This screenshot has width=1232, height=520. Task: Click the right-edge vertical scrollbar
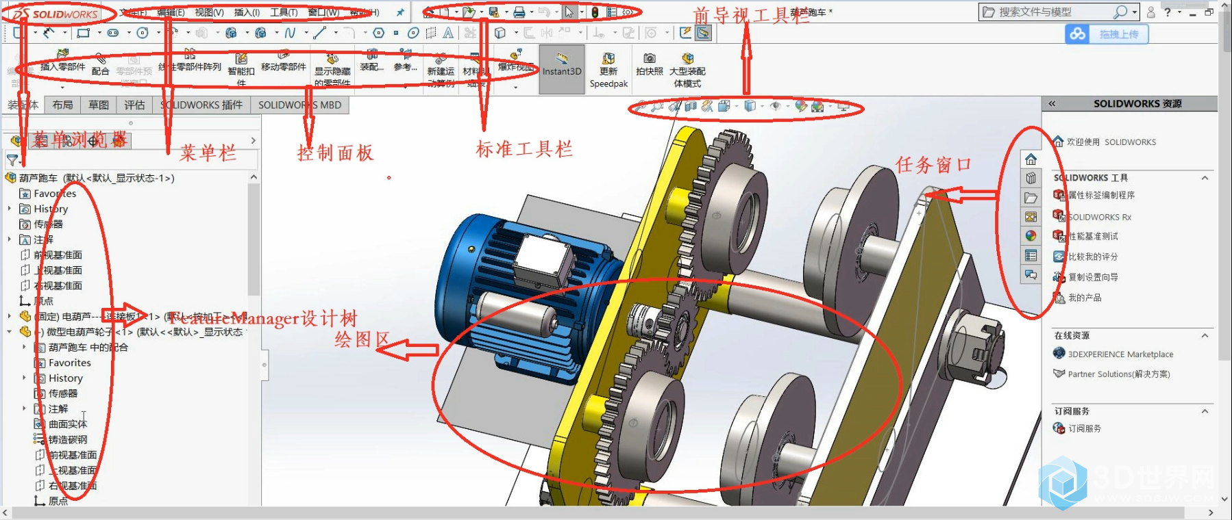point(1226,27)
